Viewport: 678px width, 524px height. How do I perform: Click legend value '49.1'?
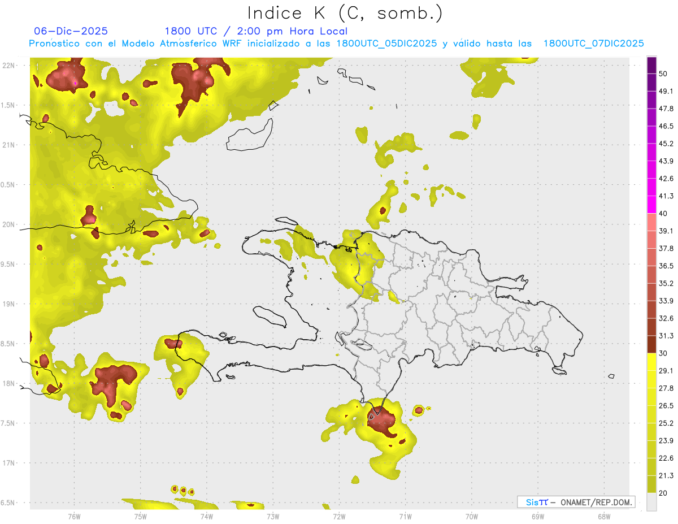666,92
